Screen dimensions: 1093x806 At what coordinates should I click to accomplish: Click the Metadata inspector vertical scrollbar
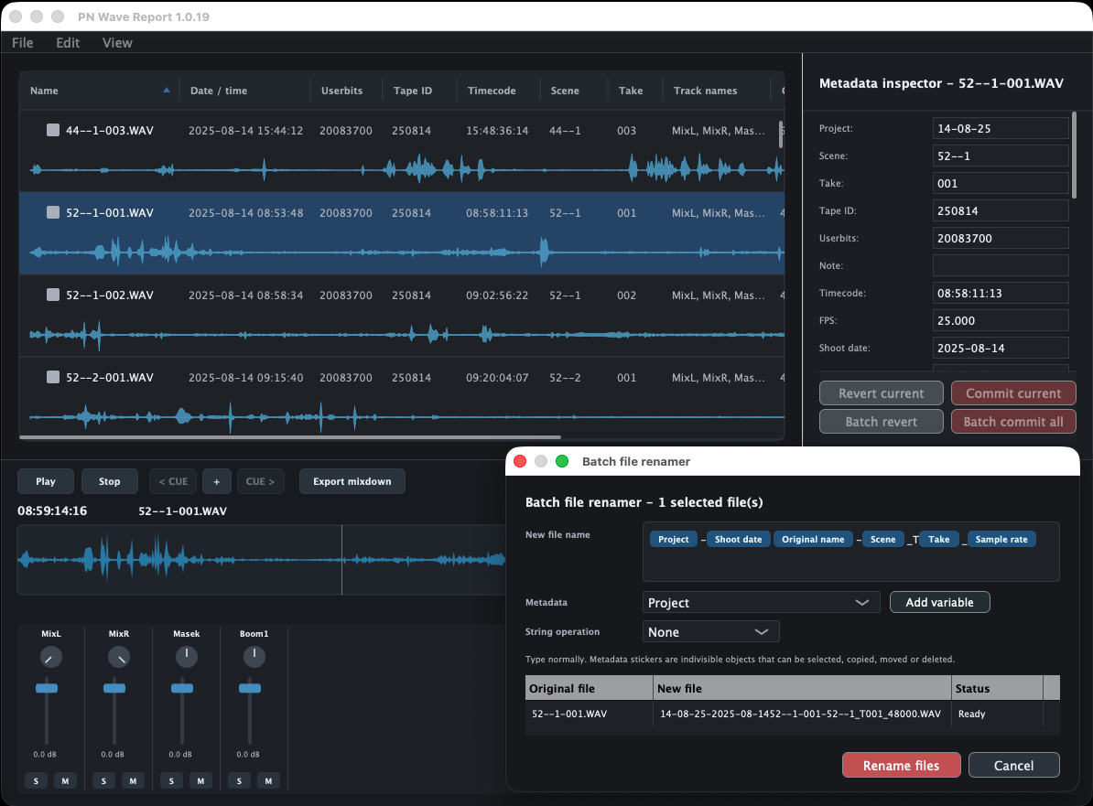(x=1074, y=155)
